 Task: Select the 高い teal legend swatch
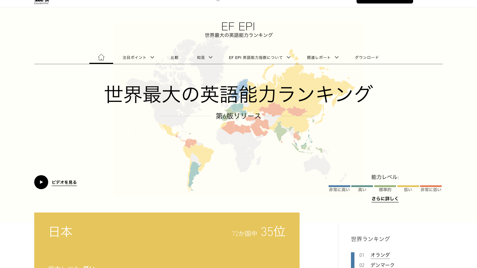[362, 186]
